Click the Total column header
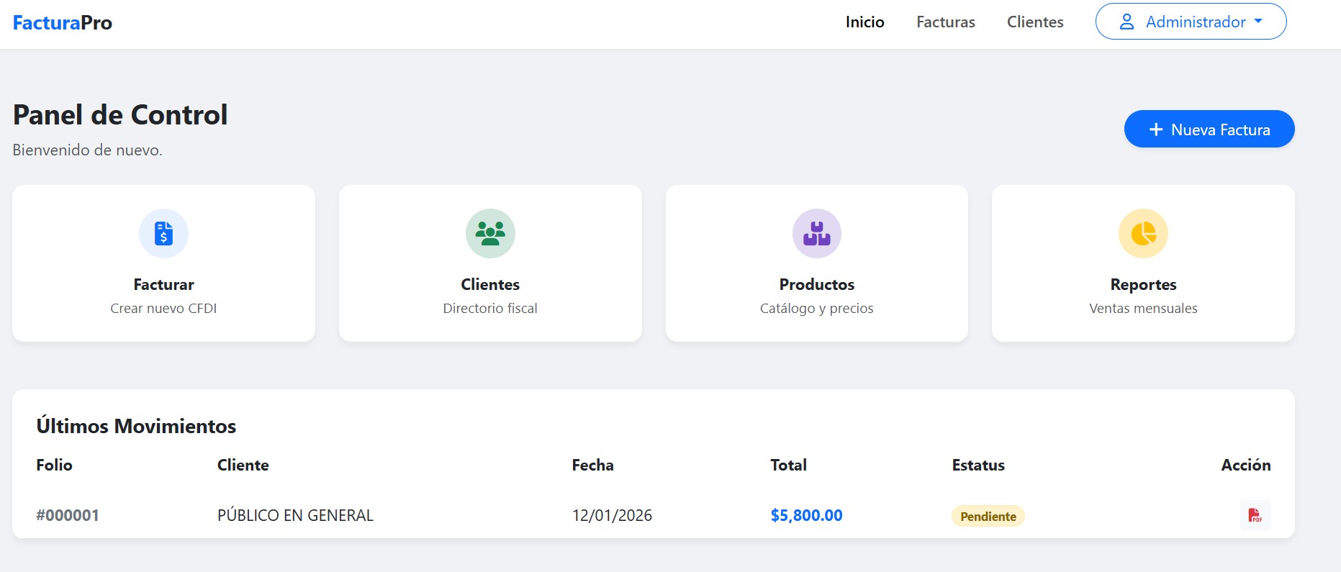This screenshot has width=1341, height=572. click(788, 465)
